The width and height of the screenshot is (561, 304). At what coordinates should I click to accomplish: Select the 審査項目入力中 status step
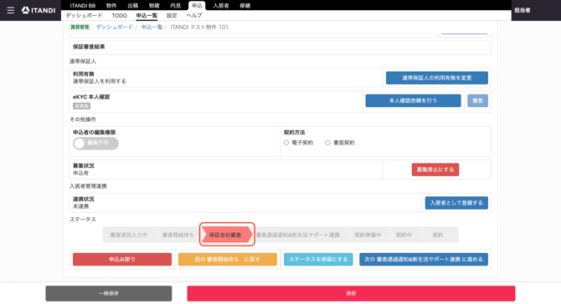[129, 235]
